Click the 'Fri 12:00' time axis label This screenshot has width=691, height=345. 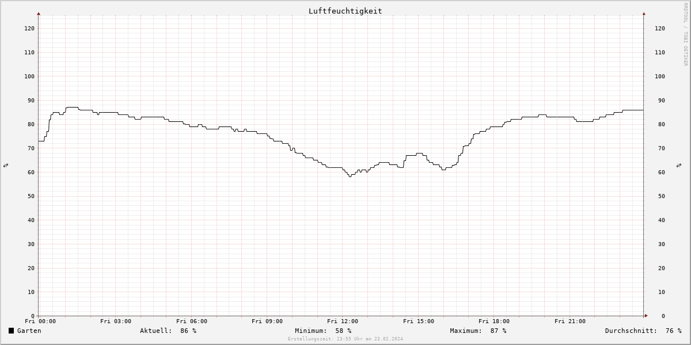[x=343, y=321]
